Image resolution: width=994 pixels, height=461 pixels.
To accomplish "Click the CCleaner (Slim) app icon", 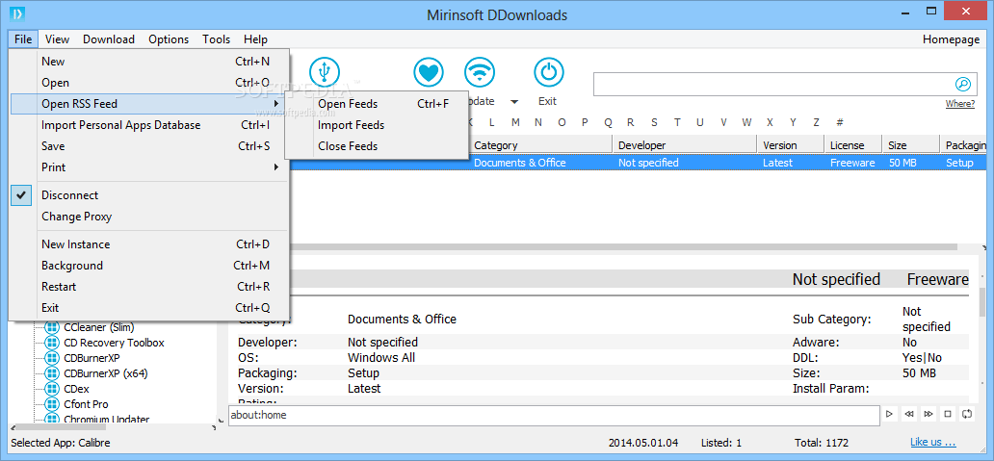I will point(52,327).
